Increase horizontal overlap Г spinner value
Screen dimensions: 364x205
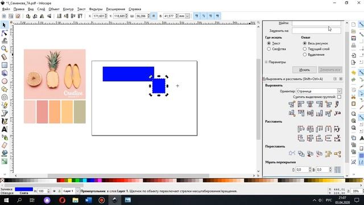click(310, 169)
